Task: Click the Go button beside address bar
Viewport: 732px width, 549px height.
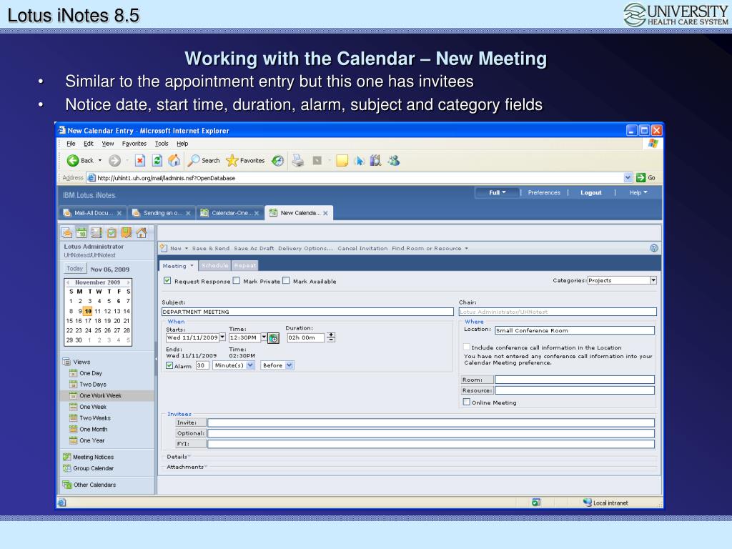Action: [x=646, y=178]
